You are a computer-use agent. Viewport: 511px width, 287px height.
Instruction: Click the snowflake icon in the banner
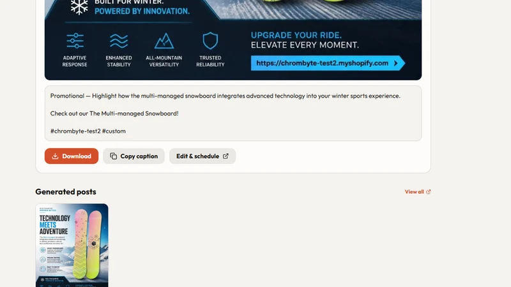pos(79,6)
